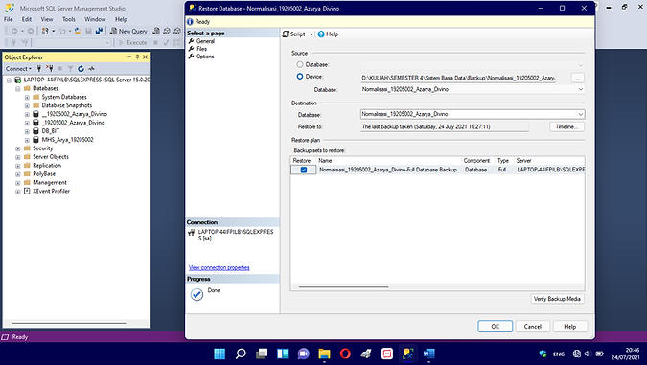Expand the Management folder node
Viewport: 647px width, 365px height.
18,183
